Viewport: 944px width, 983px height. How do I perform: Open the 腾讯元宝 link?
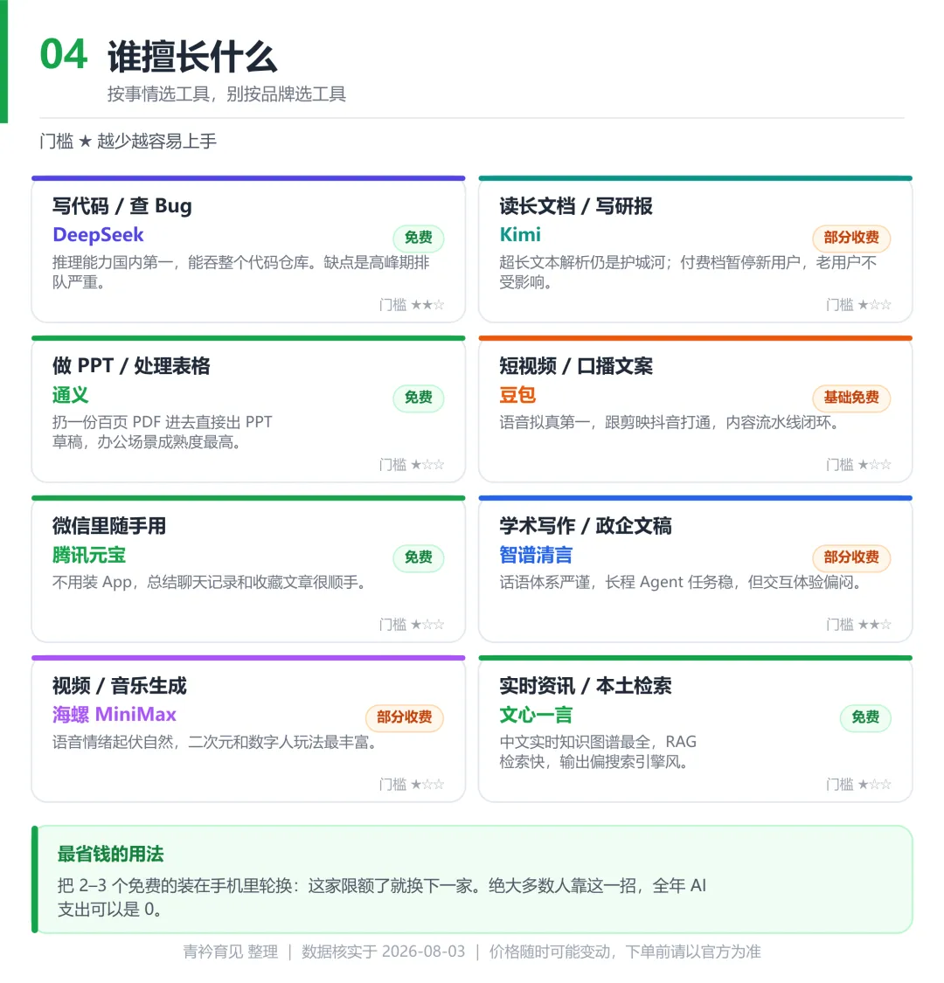[89, 555]
